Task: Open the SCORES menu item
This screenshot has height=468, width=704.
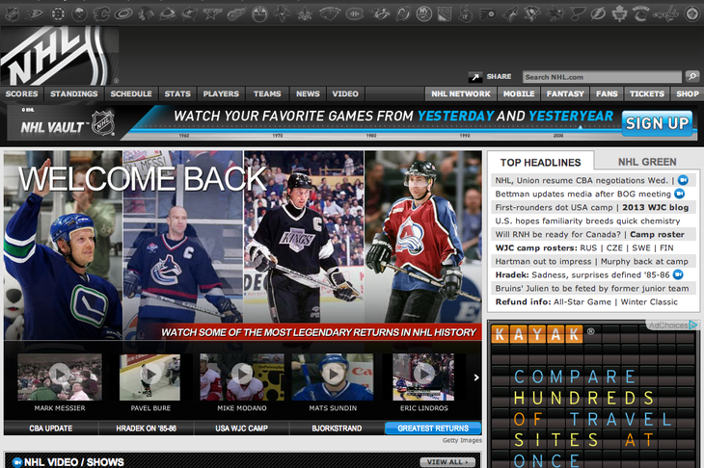Action: click(x=21, y=94)
